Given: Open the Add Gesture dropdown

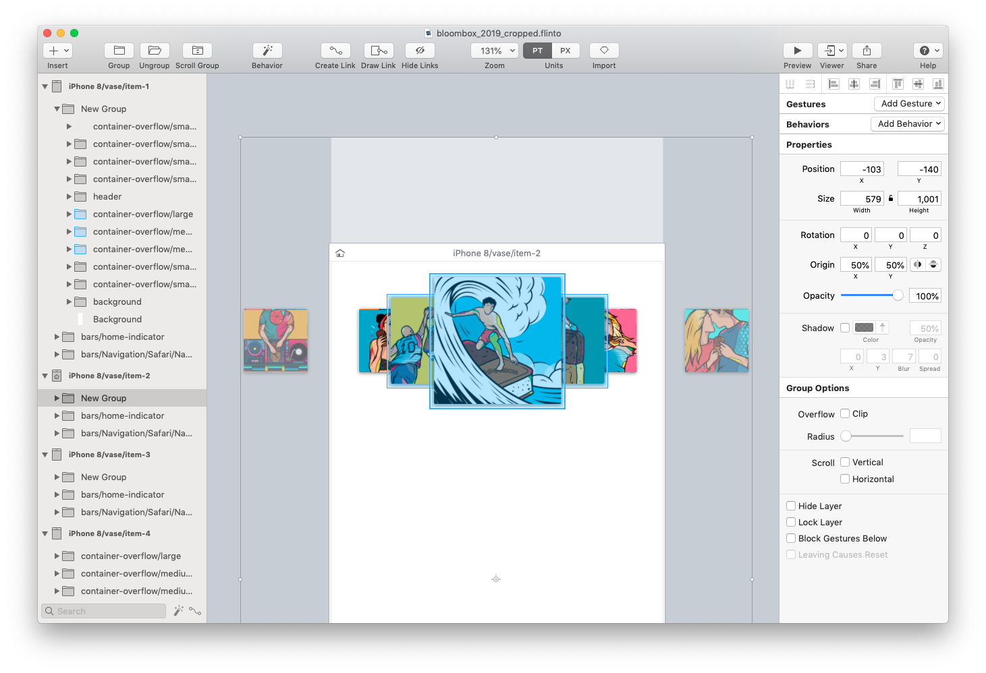Looking at the screenshot, I should (x=909, y=103).
